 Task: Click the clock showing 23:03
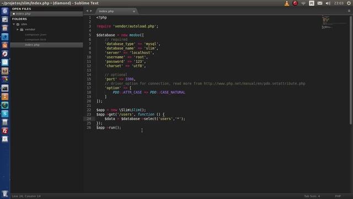click(339, 3)
